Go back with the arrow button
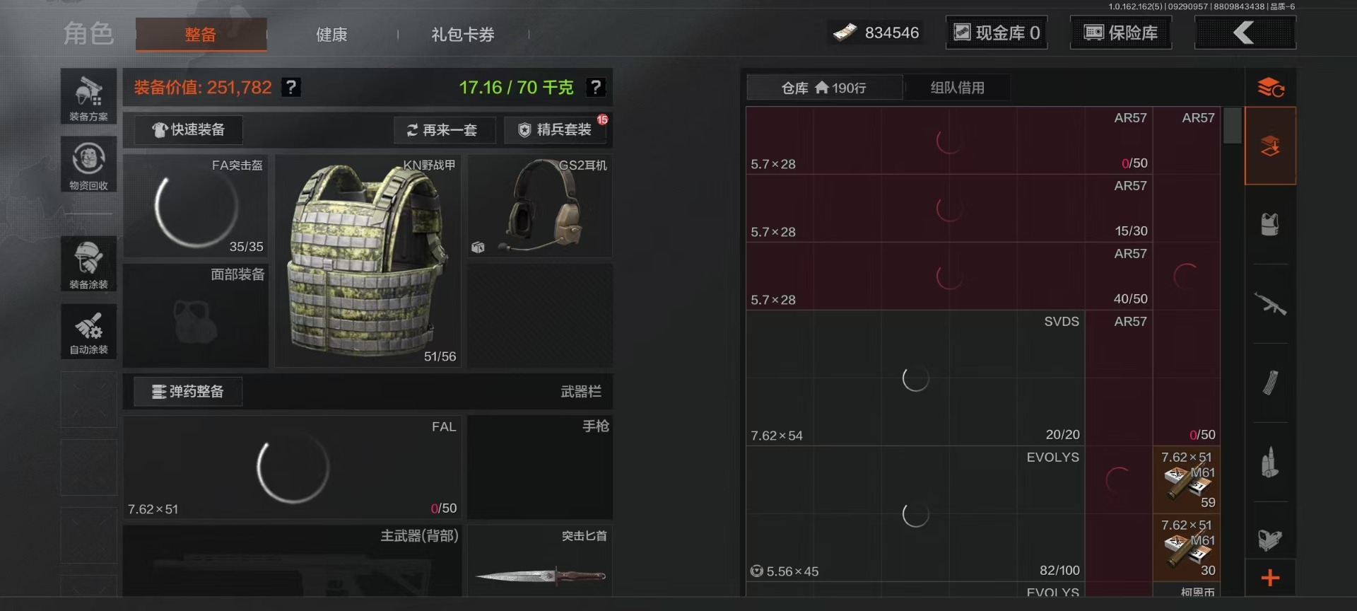 pyautogui.click(x=1245, y=33)
